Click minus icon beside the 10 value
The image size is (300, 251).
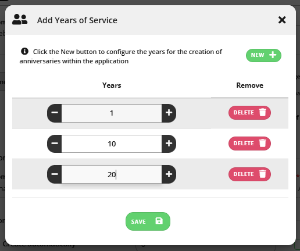pyautogui.click(x=55, y=144)
